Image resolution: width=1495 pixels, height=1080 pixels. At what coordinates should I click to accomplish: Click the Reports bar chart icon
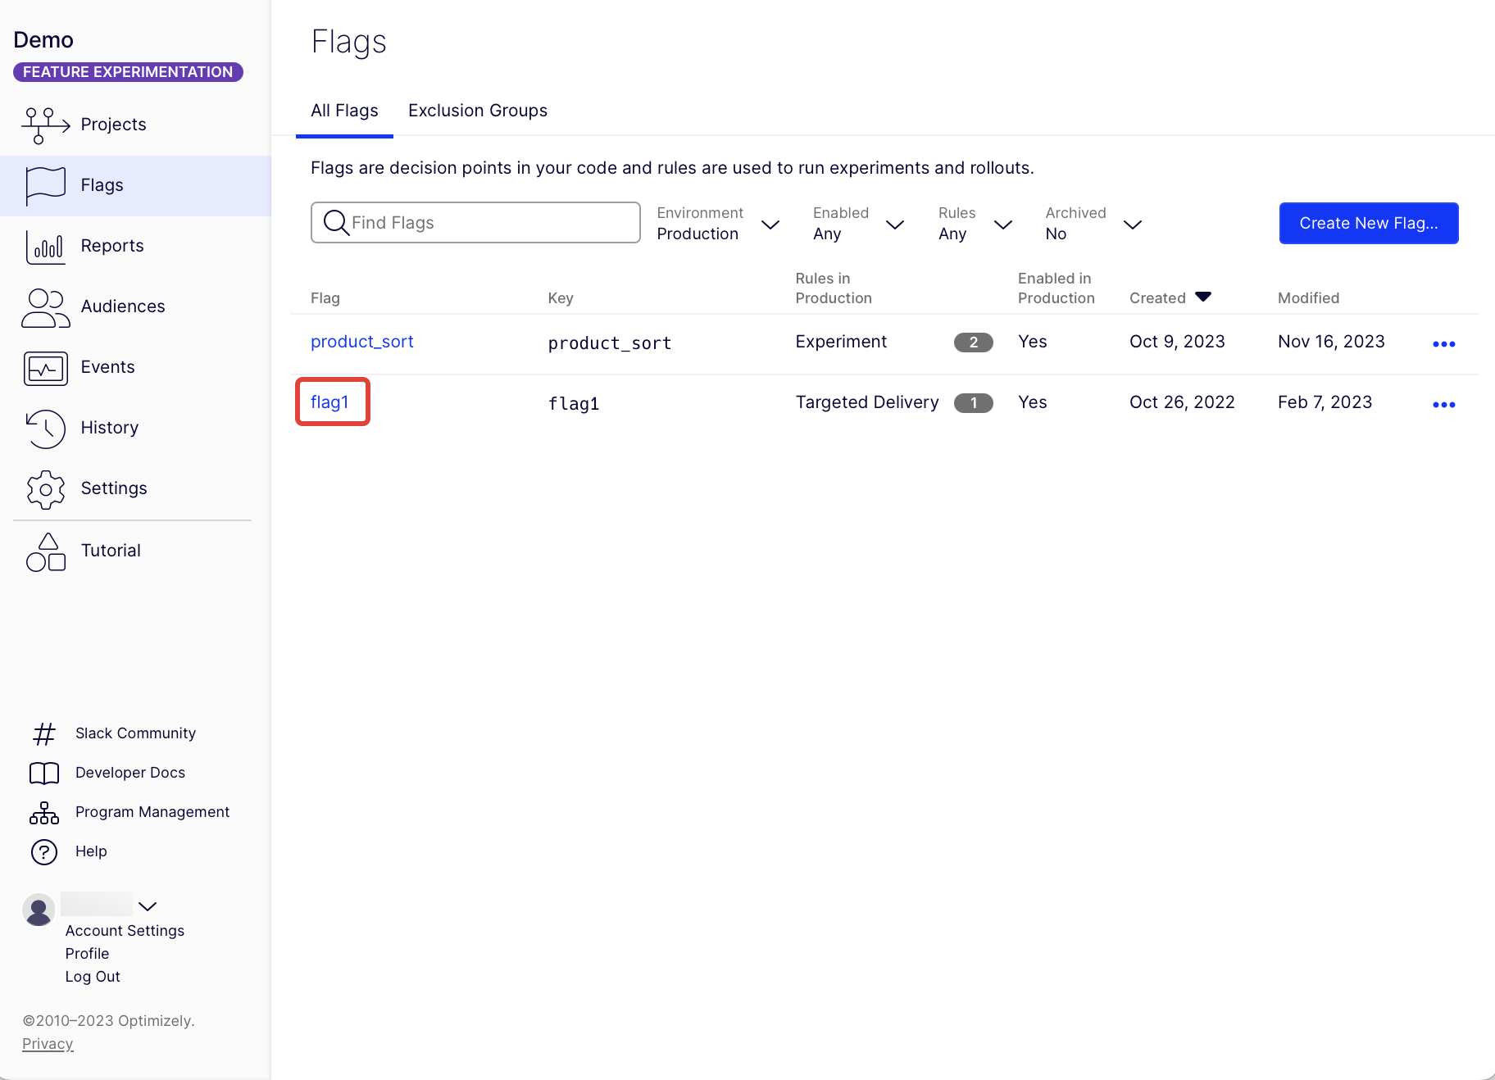45,247
